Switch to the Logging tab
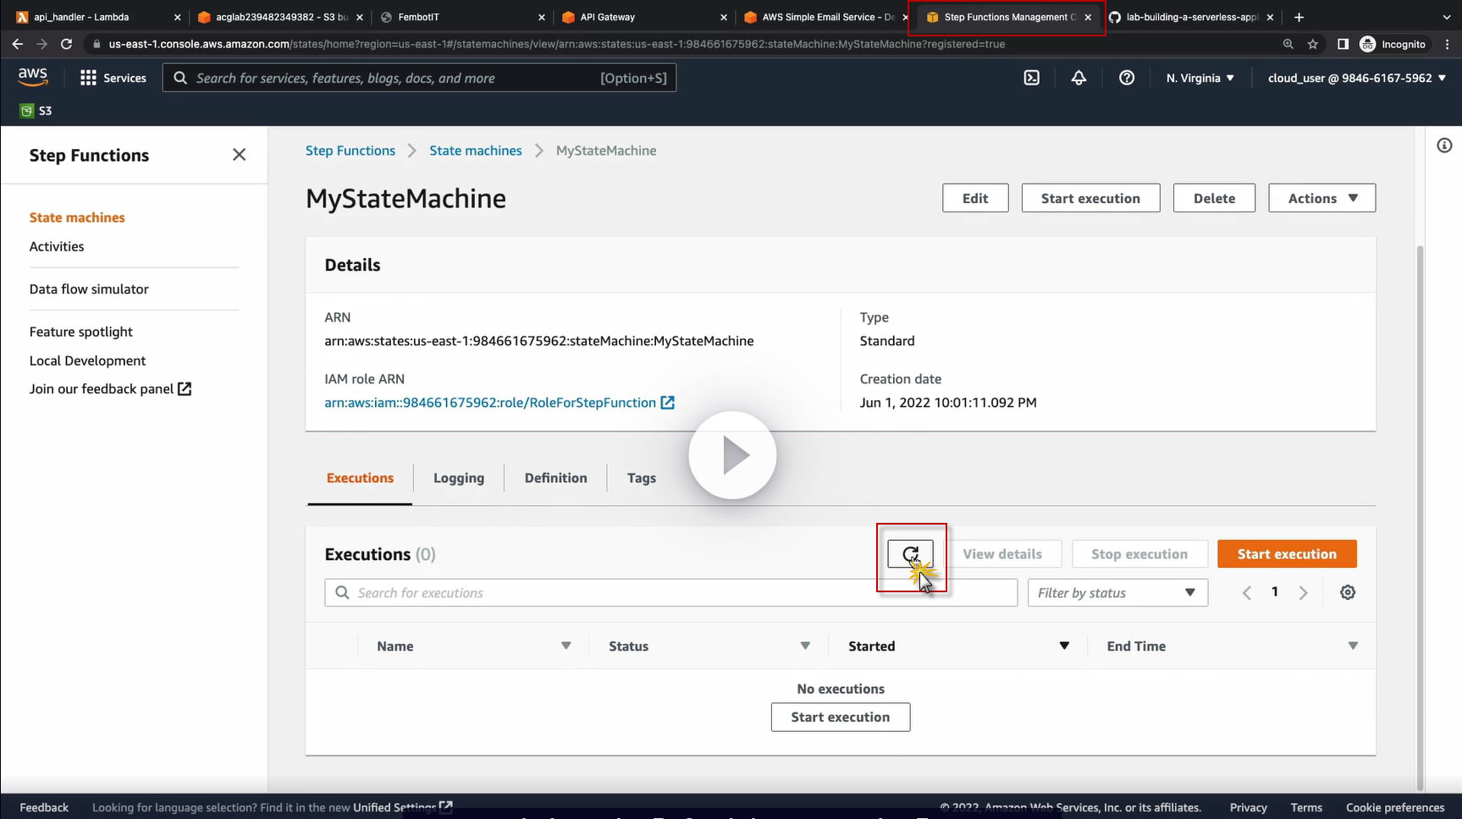This screenshot has height=819, width=1462. click(x=458, y=478)
